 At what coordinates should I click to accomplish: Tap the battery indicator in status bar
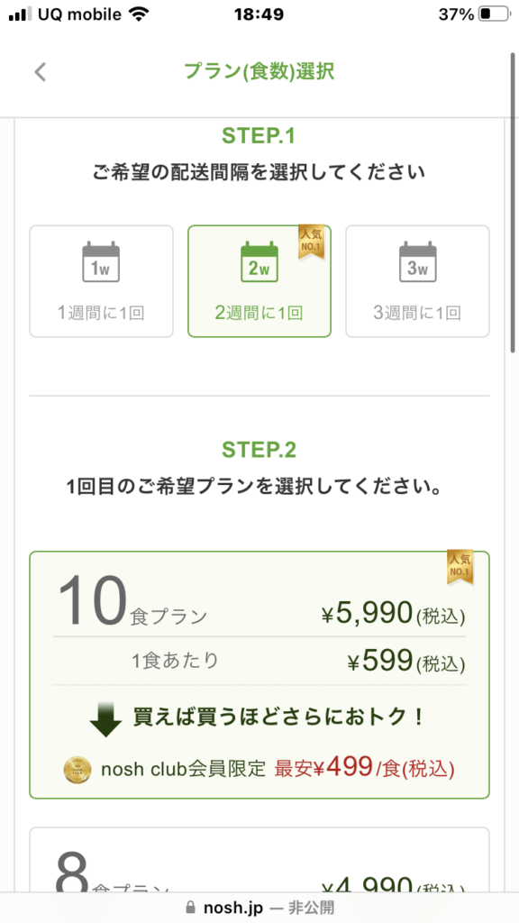494,14
